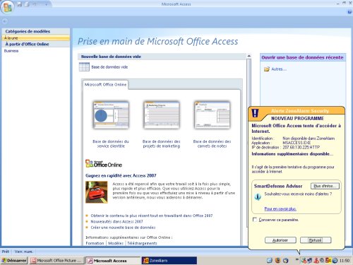Open 'Nouveautés dans Access 2007' link
Image resolution: width=353 pixels, height=265 pixels.
click(116, 221)
